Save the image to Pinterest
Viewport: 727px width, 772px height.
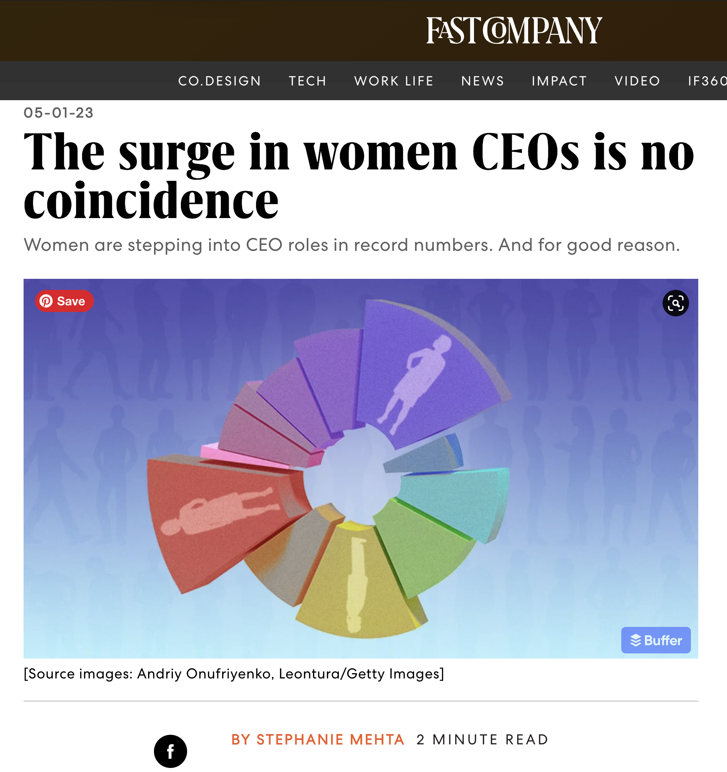click(x=64, y=301)
